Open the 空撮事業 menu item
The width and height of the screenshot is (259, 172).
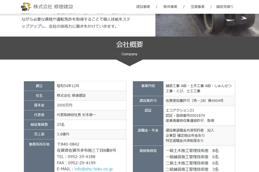click(198, 7)
